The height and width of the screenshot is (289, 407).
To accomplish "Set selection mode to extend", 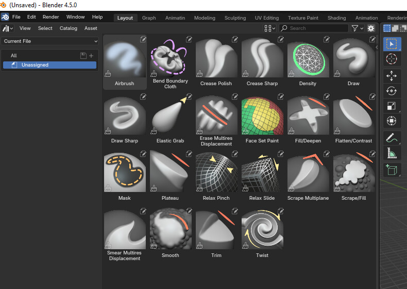I will click(x=395, y=28).
